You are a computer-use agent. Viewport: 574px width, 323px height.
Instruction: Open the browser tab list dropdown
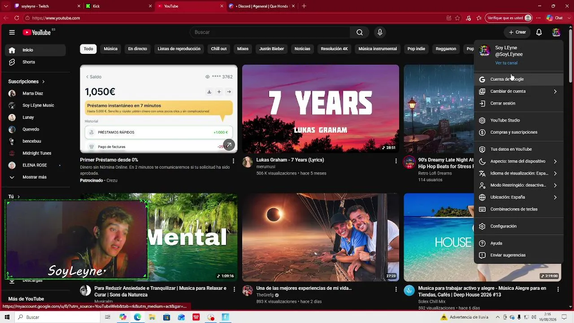5,6
